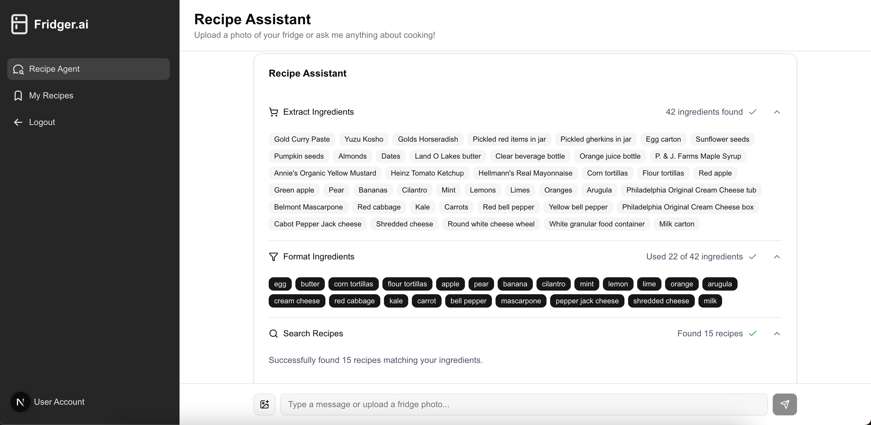Collapse the Search Recipes section chevron
The width and height of the screenshot is (871, 425).
point(777,334)
